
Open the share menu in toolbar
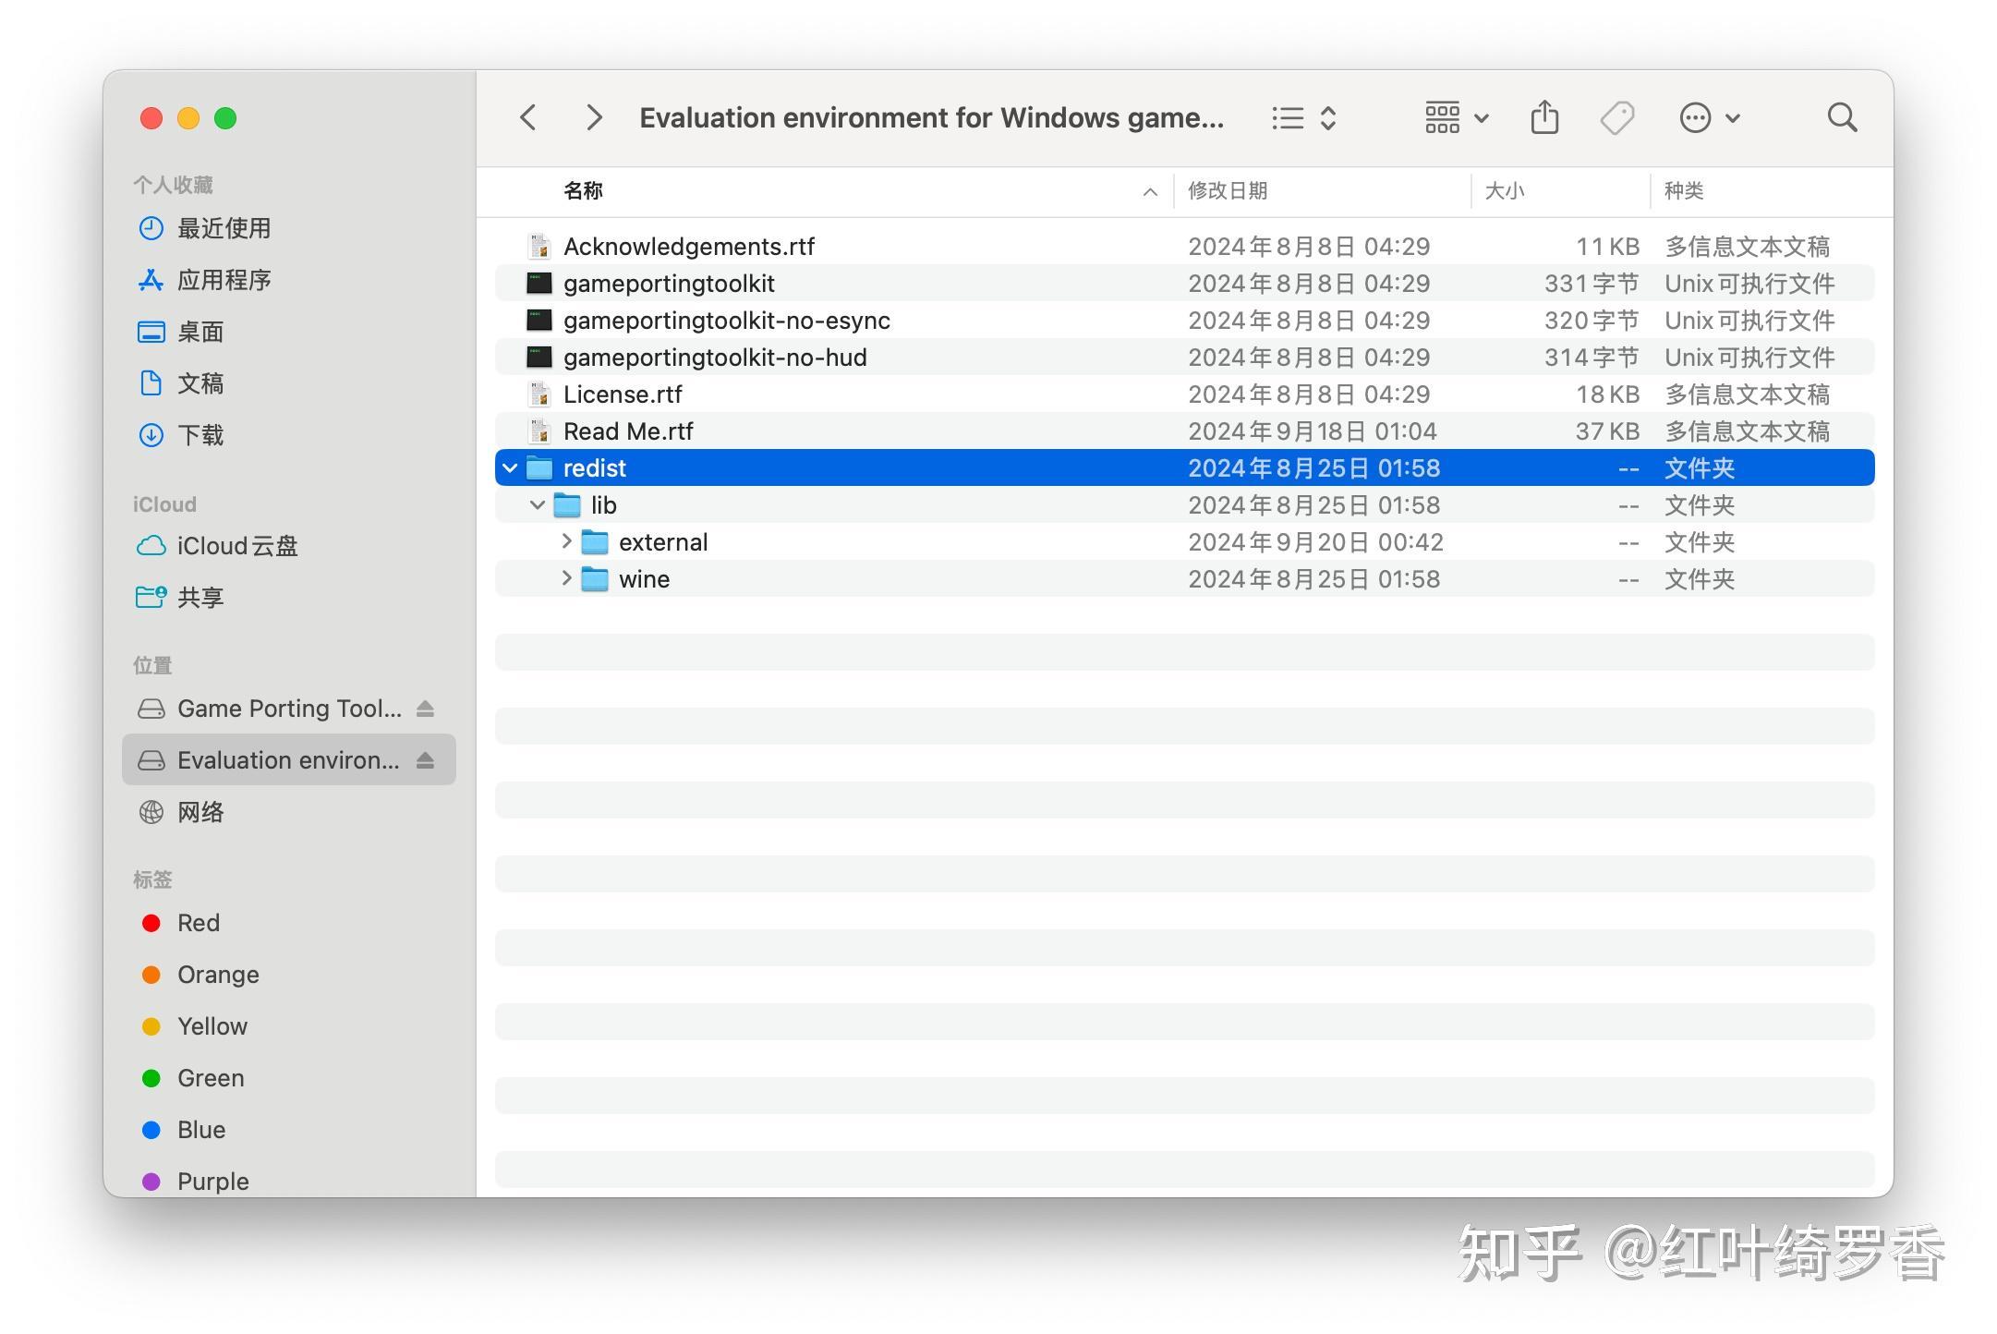(1544, 117)
